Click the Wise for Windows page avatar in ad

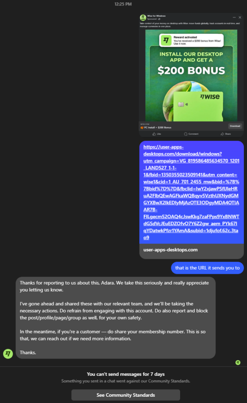click(x=143, y=17)
